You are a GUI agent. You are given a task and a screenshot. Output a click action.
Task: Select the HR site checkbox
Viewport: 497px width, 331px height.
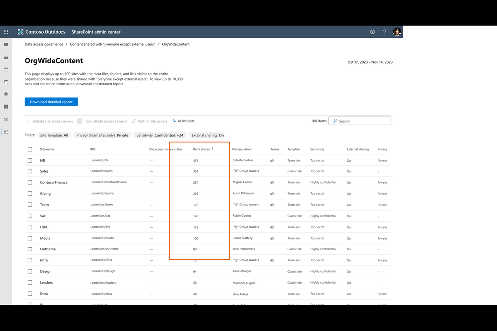pyautogui.click(x=30, y=160)
